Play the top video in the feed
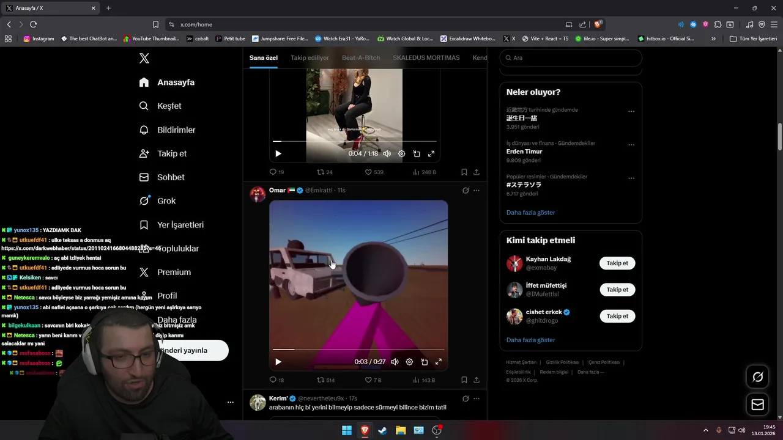This screenshot has width=783, height=440. click(278, 153)
